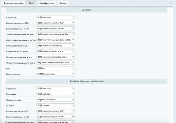Expand the [84] Количество углеводов на 100г dropdown
This screenshot has width=176, height=123.
(x=56, y=34)
